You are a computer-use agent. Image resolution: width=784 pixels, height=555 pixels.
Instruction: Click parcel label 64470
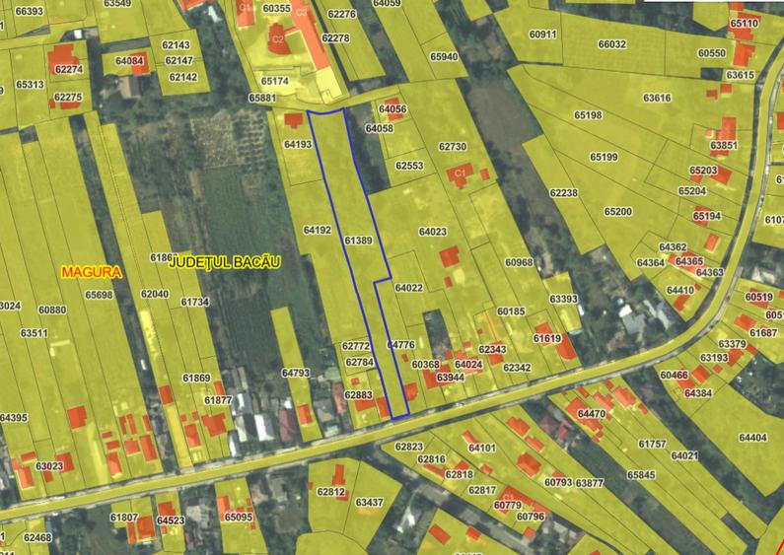pos(592,414)
